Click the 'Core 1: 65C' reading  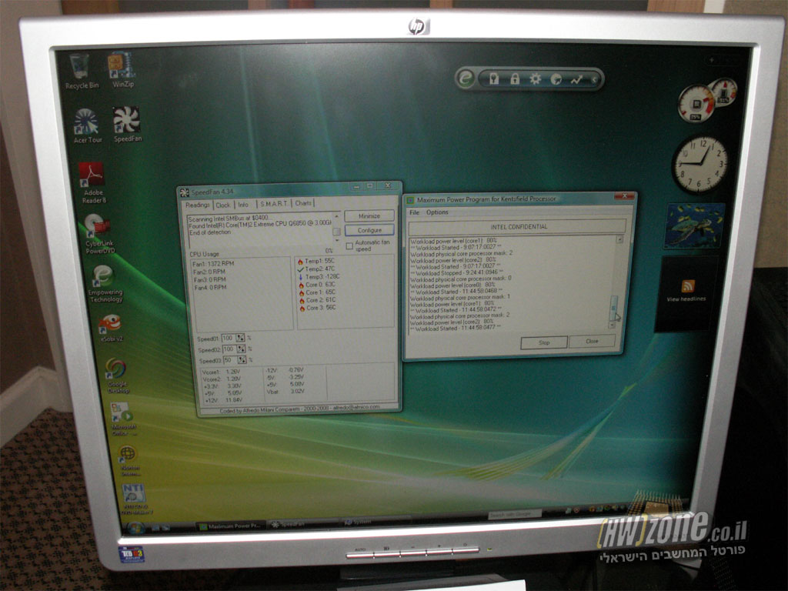coord(316,292)
